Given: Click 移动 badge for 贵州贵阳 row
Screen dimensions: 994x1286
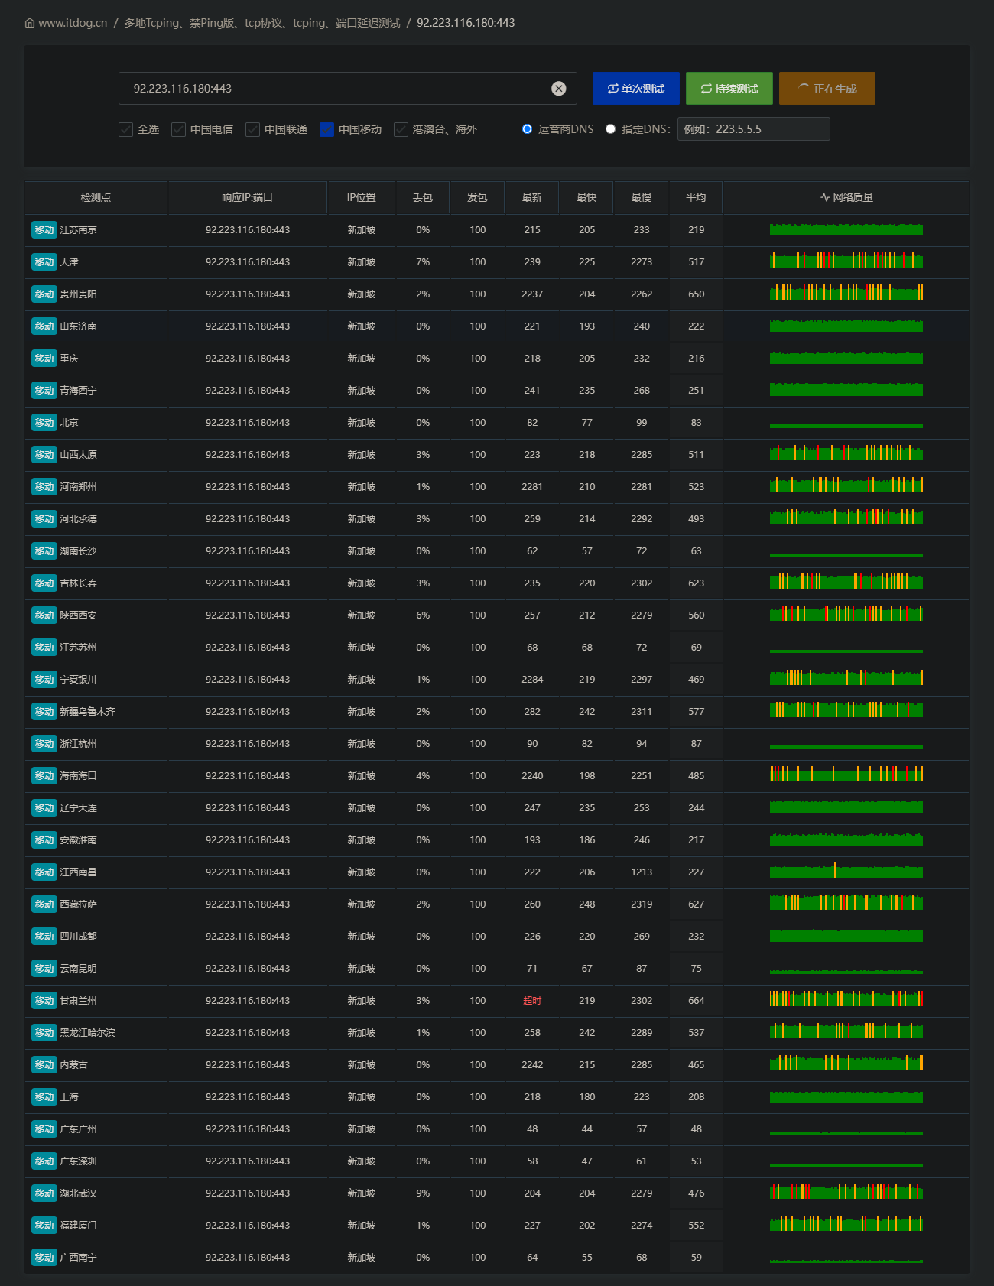Looking at the screenshot, I should (44, 294).
